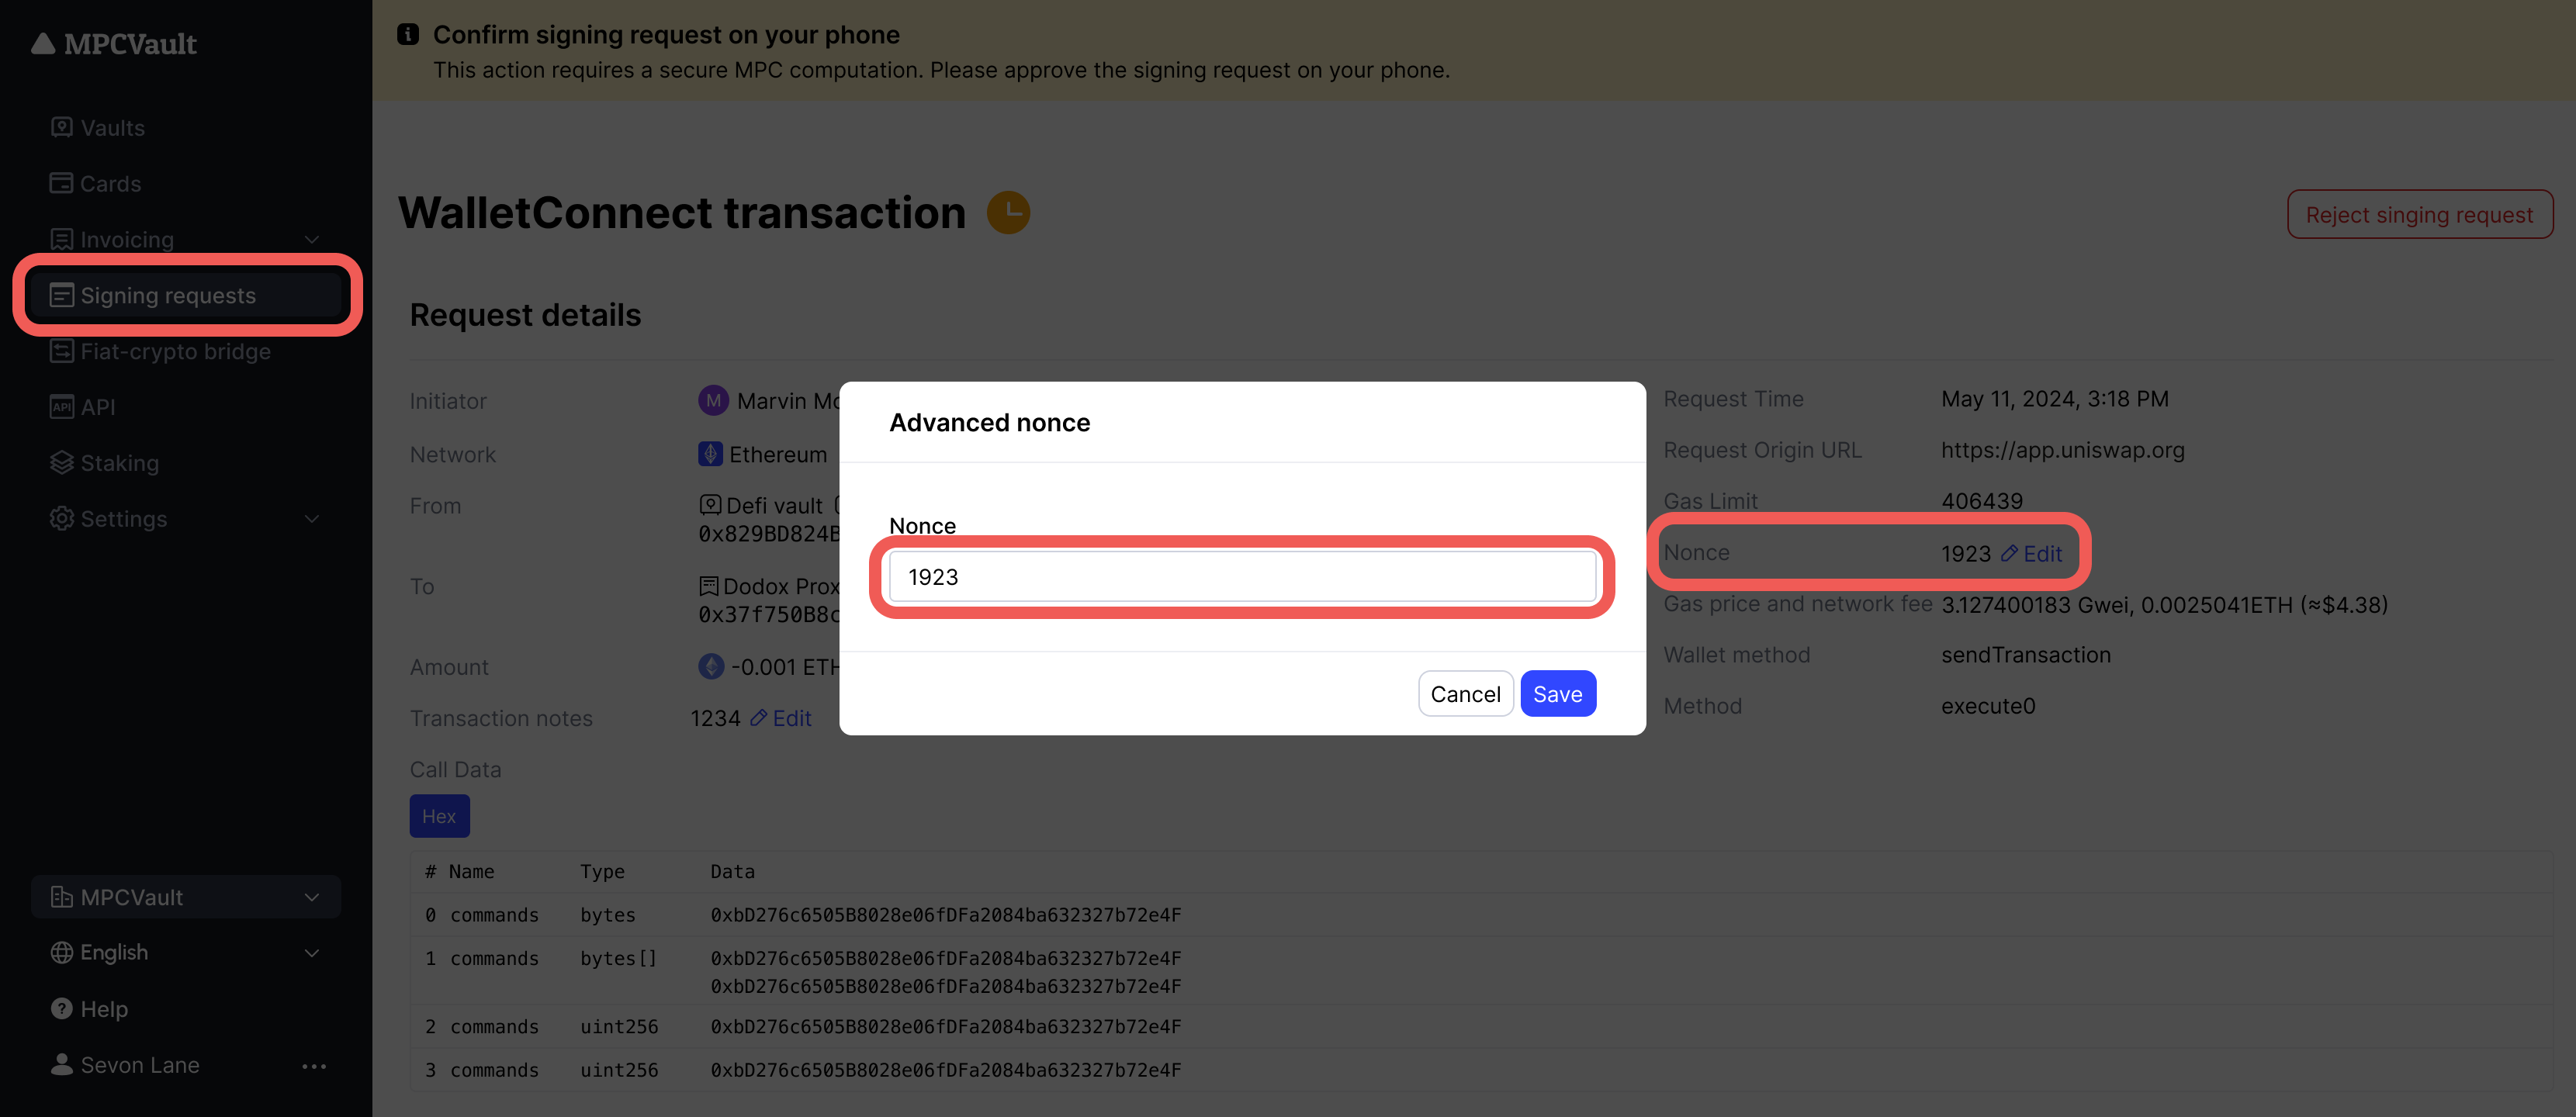Open the three-dots menu beside Sevon Lane

click(314, 1066)
